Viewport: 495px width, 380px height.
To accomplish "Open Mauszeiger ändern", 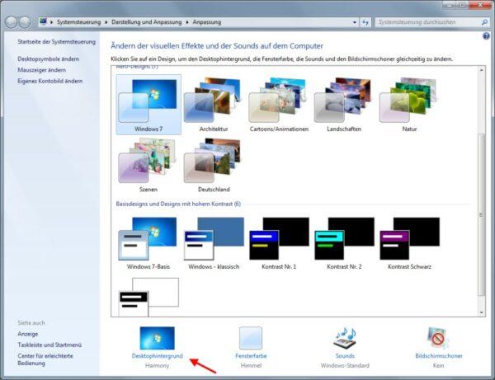I will [42, 70].
